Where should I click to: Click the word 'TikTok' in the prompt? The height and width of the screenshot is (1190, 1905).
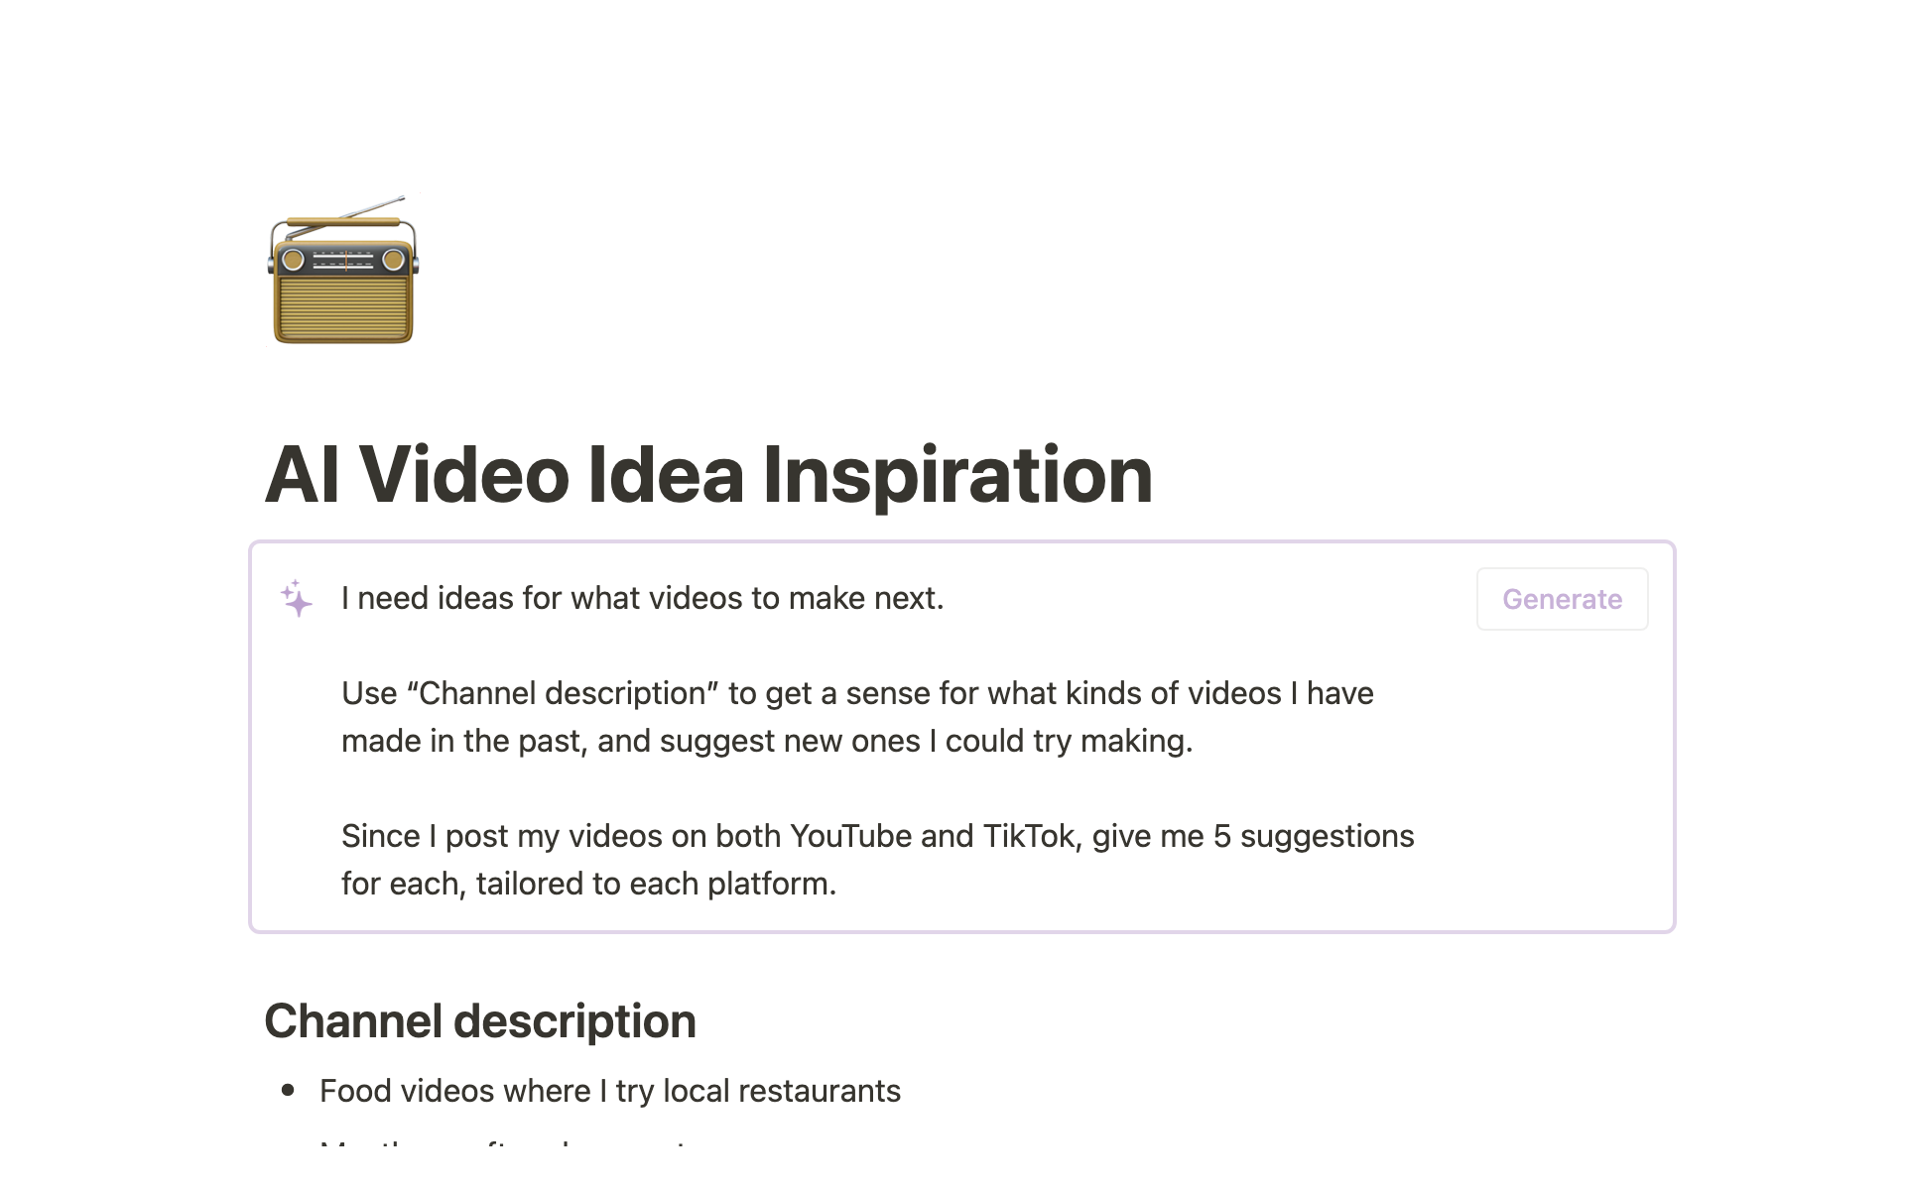pos(1029,836)
